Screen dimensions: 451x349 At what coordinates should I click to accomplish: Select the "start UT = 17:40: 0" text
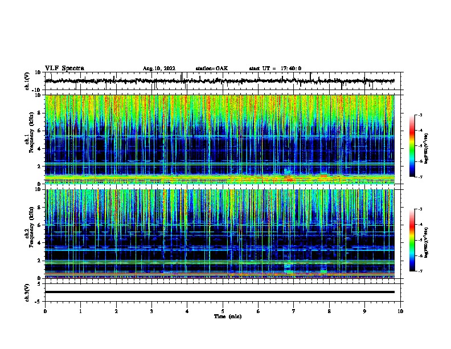point(275,68)
